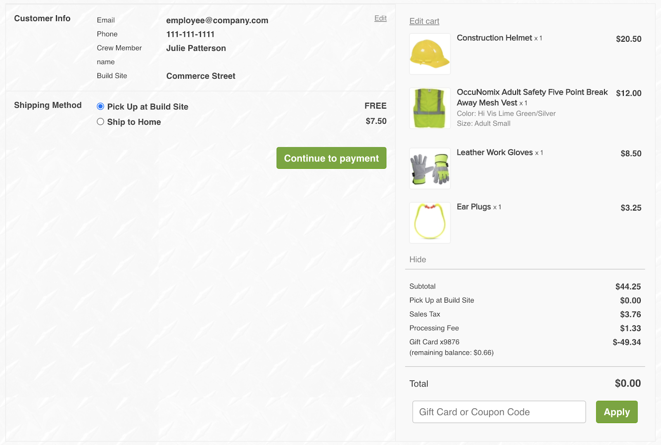Screen dimensions: 661x445
Task: Click the Gift Card x9876 line
Action: (x=525, y=342)
